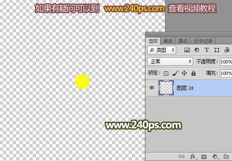Toggle lock transparent pixels
This screenshot has height=161, width=232.
coord(166,73)
